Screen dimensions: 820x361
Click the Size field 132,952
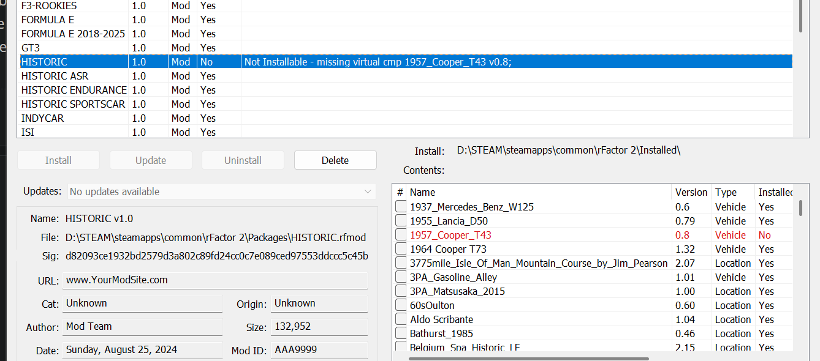pyautogui.click(x=319, y=327)
